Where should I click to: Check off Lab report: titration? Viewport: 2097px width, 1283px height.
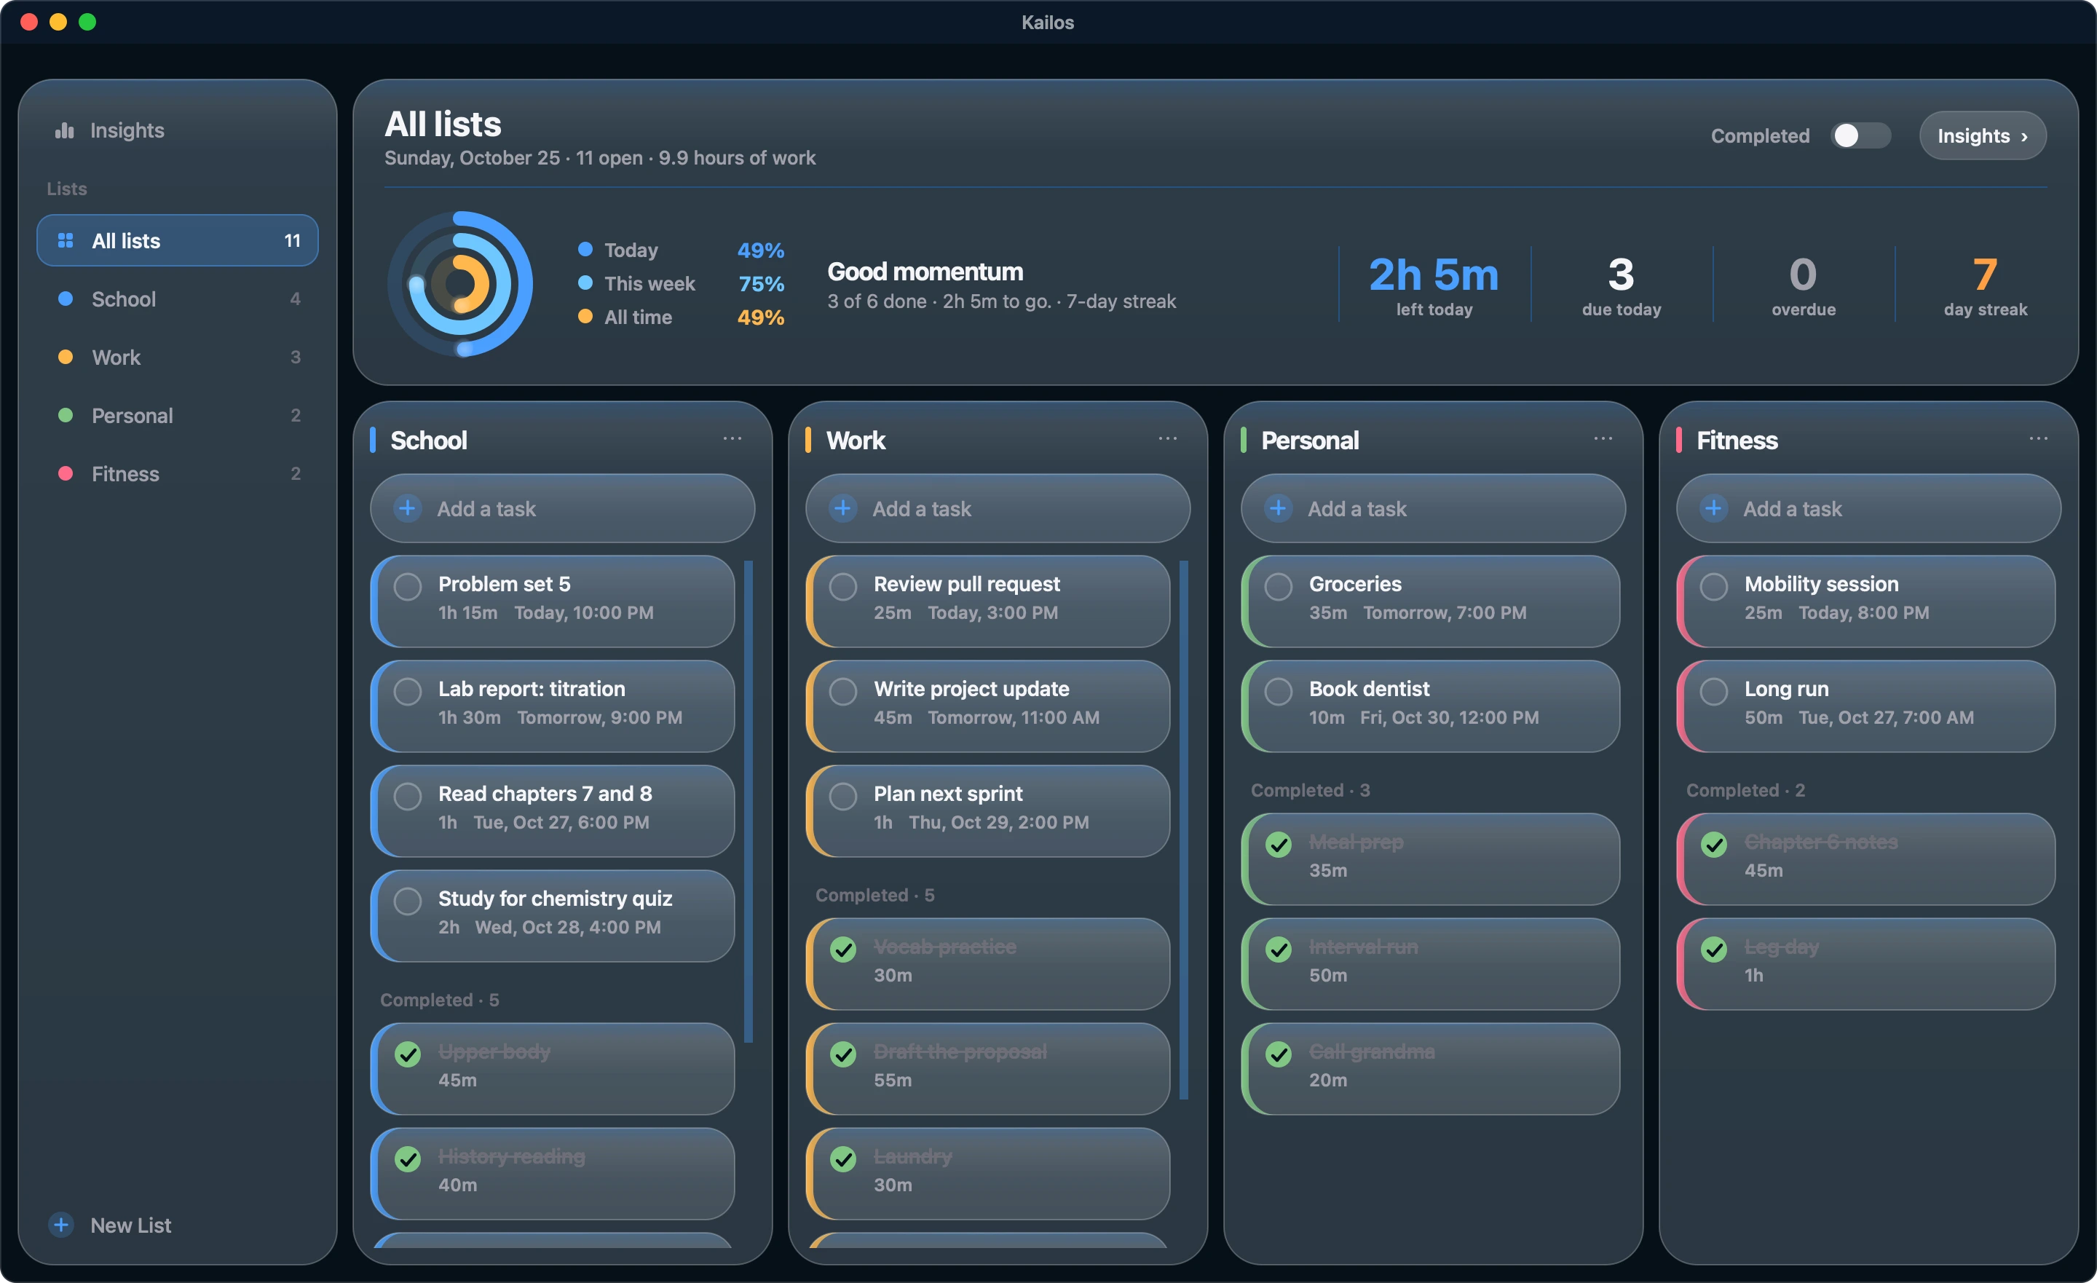coord(408,691)
